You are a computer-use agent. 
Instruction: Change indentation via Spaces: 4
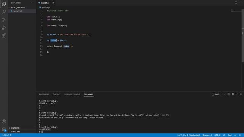coord(207,135)
